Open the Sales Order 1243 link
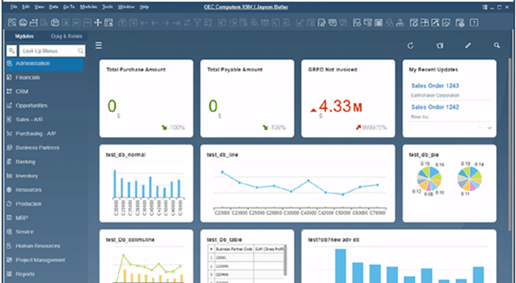Viewport: 516px width, 283px height. pos(435,86)
